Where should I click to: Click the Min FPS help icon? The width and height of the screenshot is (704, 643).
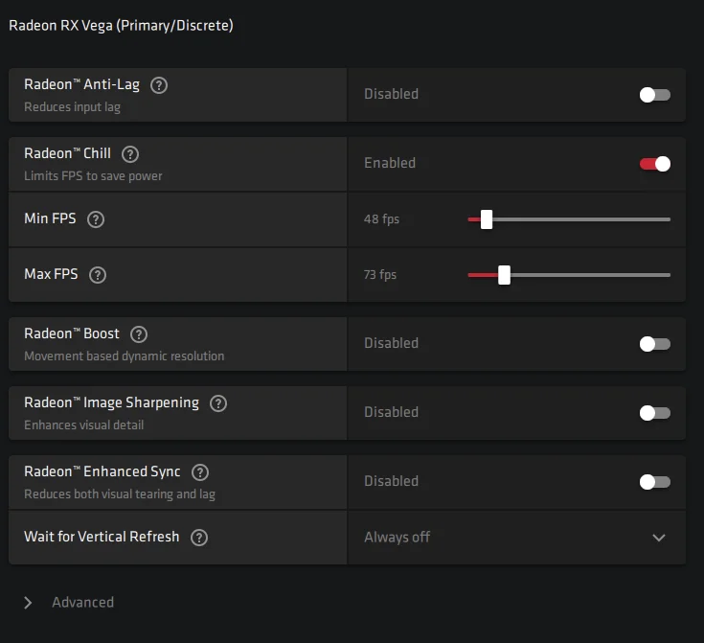pyautogui.click(x=96, y=219)
